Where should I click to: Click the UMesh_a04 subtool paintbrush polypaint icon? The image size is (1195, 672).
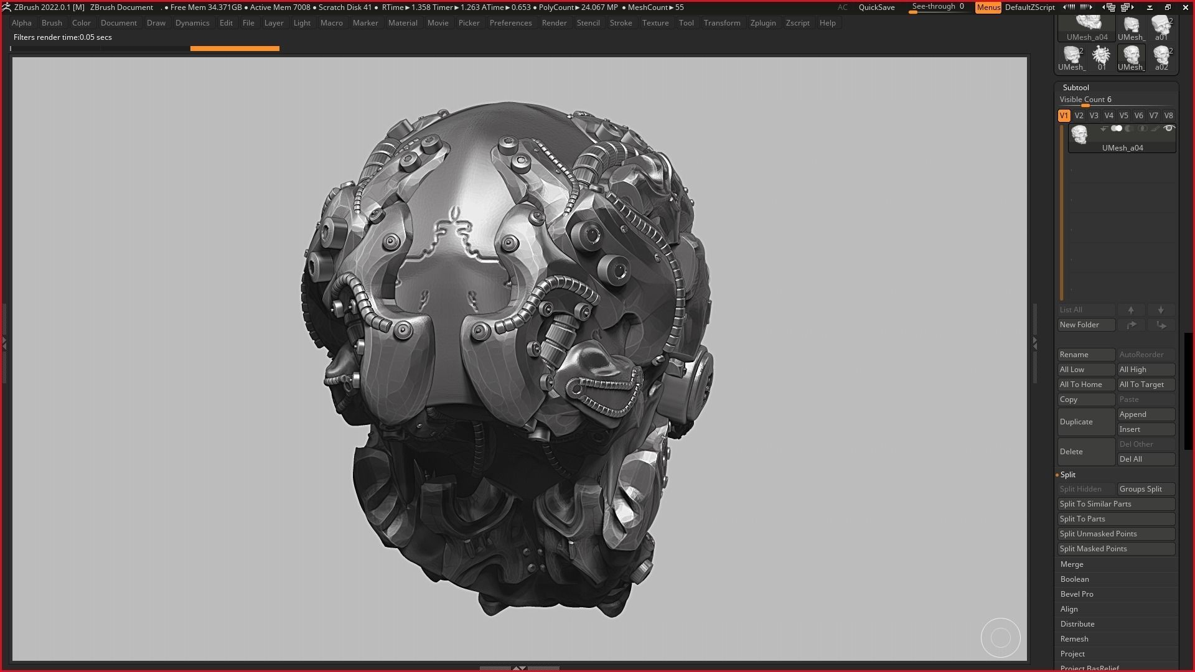click(x=1155, y=129)
